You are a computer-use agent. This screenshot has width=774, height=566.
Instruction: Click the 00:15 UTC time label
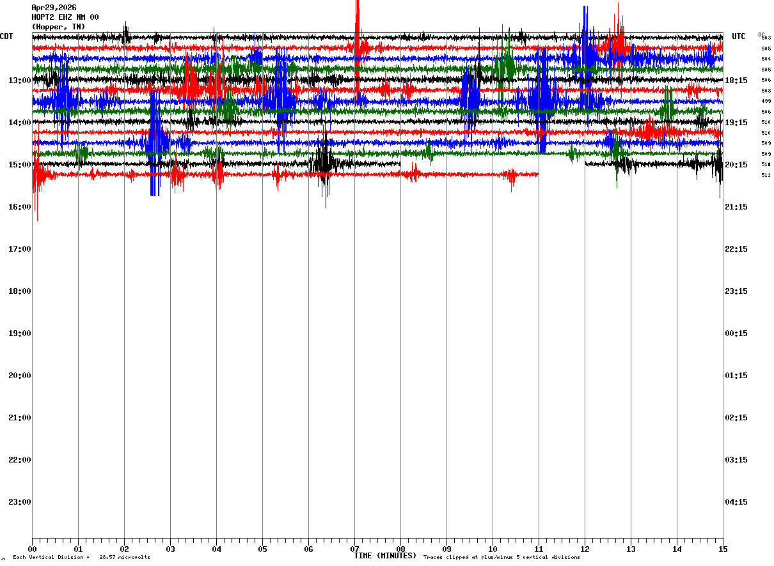[736, 333]
